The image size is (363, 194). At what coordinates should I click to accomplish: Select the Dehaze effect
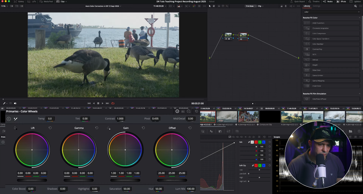click(331, 60)
